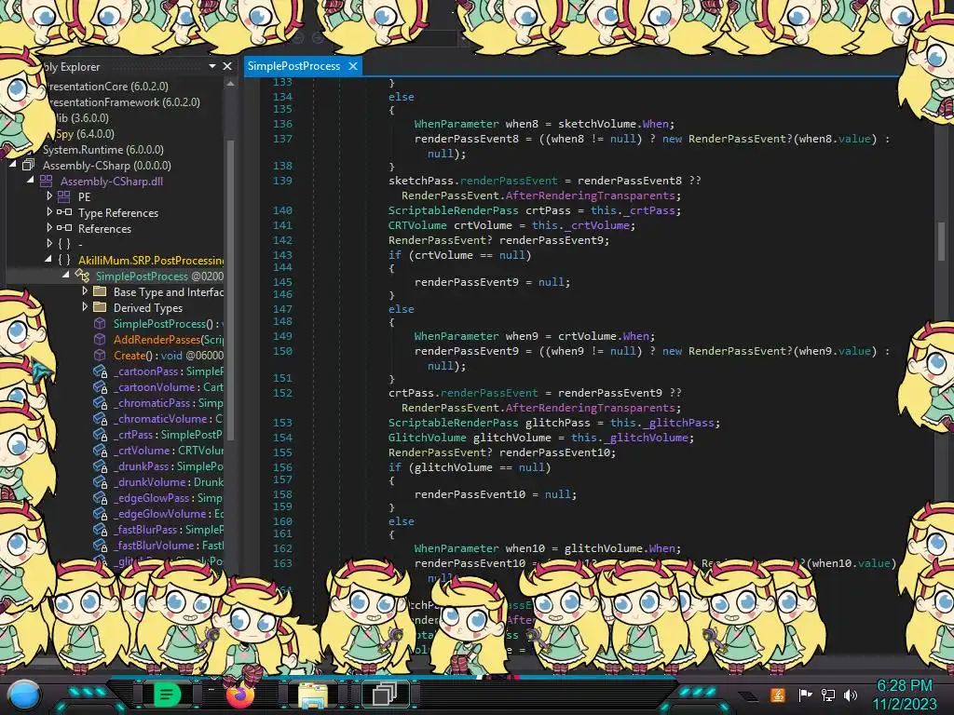Click the References node icon
954x715 pixels.
(x=64, y=229)
